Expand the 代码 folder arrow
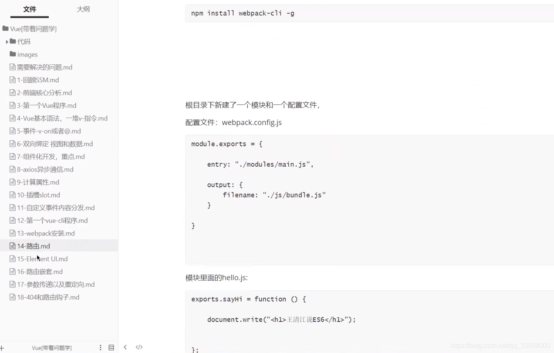This screenshot has height=353, width=554. point(7,42)
